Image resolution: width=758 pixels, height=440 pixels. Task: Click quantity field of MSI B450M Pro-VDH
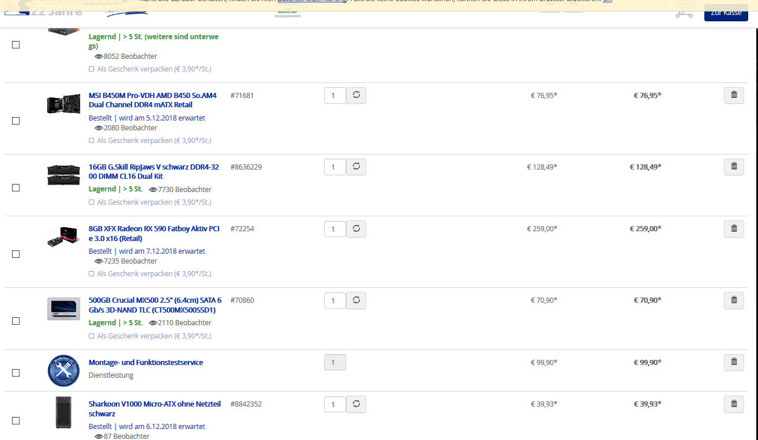coord(335,96)
